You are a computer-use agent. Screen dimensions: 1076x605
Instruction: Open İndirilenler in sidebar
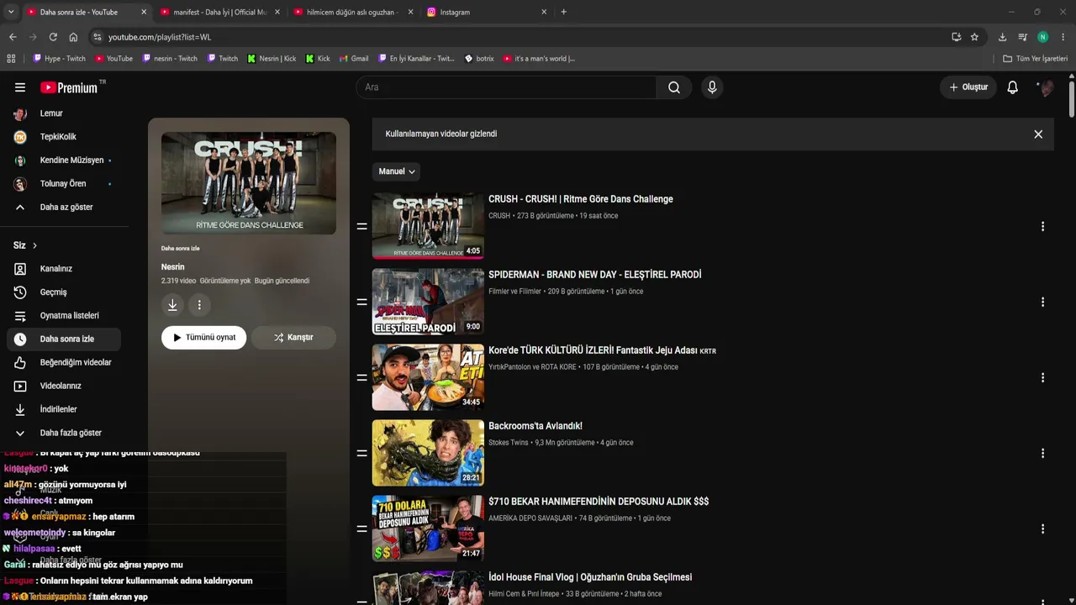click(64, 410)
